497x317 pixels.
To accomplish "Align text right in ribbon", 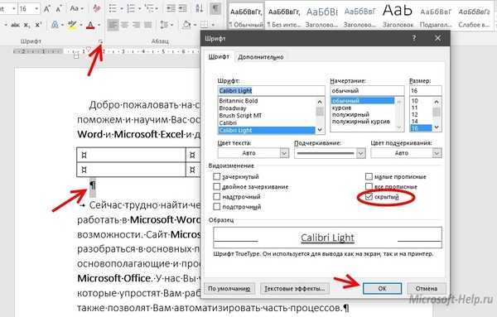I will pos(137,25).
